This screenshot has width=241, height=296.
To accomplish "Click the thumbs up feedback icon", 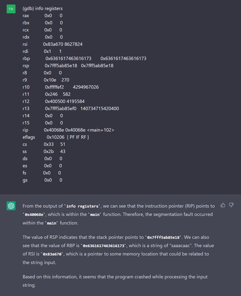I will point(223,205).
